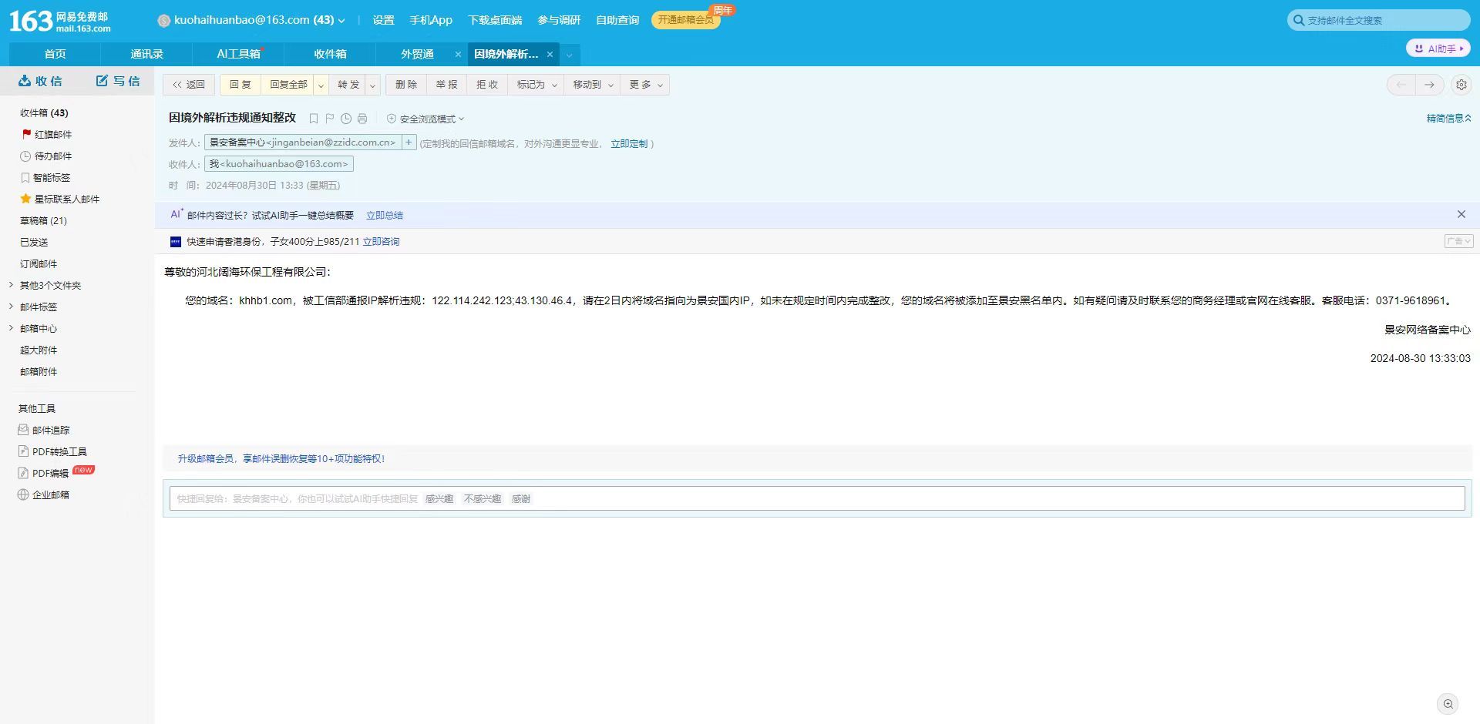Switch to 外贸通 tab

[x=417, y=54]
